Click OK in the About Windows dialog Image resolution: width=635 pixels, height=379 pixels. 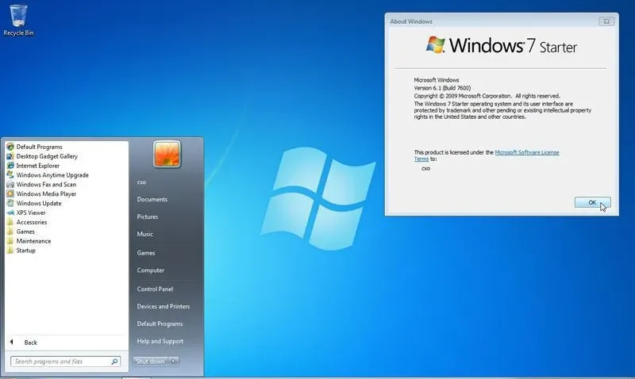pos(592,203)
